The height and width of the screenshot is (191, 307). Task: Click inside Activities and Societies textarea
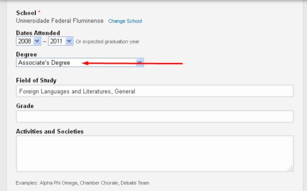tap(154, 153)
